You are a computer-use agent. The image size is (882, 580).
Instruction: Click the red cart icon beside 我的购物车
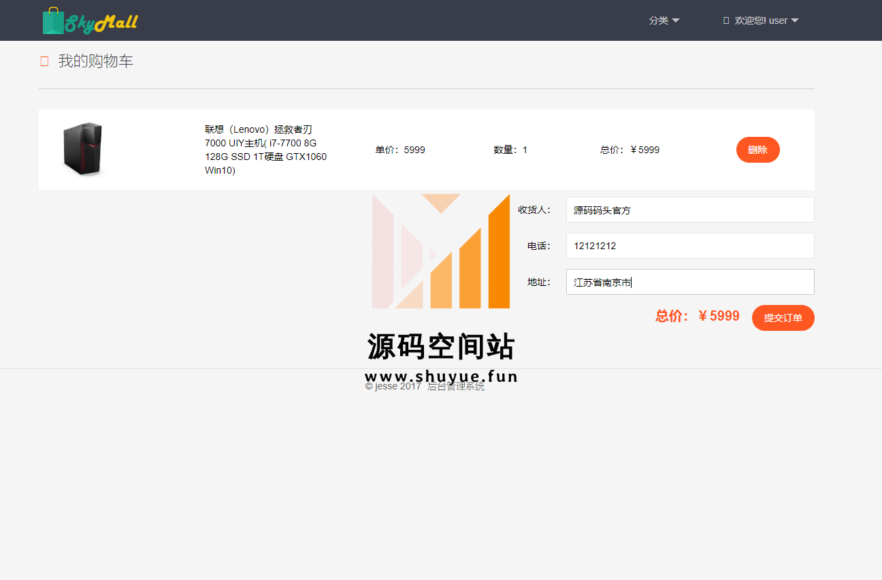(x=44, y=61)
